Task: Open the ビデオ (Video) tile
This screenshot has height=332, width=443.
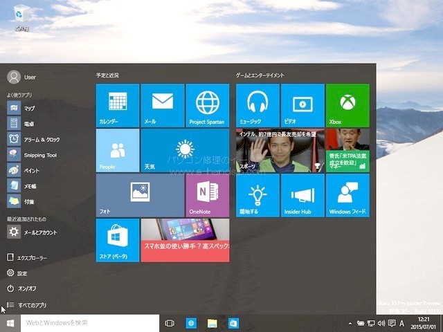Action: [x=302, y=105]
